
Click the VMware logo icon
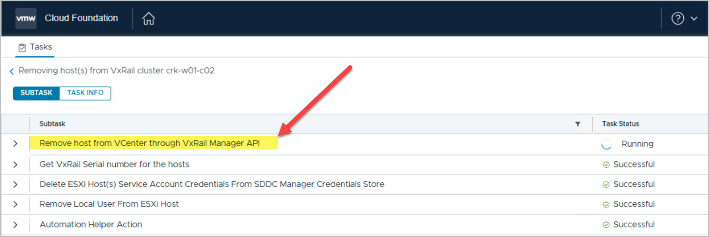point(26,19)
